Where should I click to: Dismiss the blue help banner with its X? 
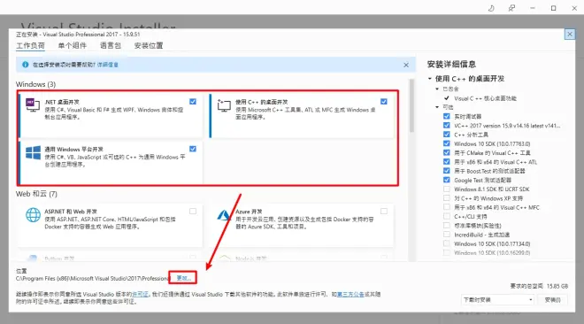[406, 65]
